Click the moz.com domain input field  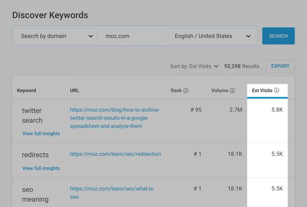(133, 36)
